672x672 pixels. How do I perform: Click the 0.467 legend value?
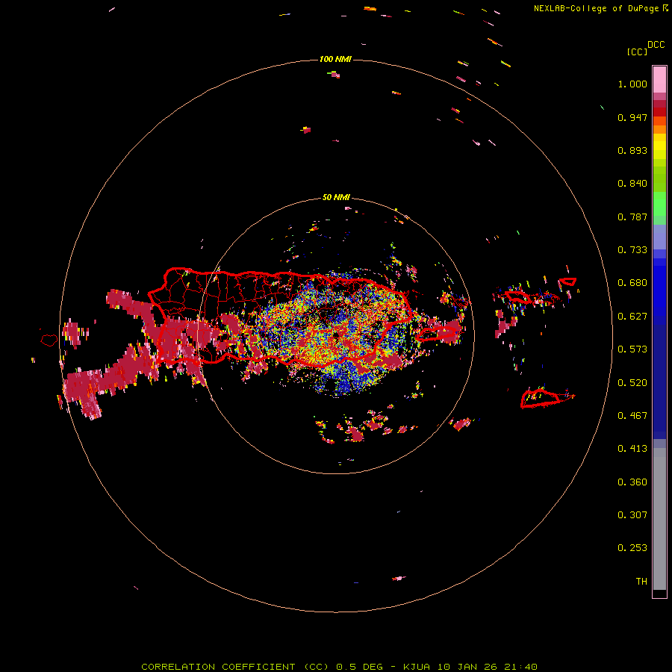pos(632,416)
